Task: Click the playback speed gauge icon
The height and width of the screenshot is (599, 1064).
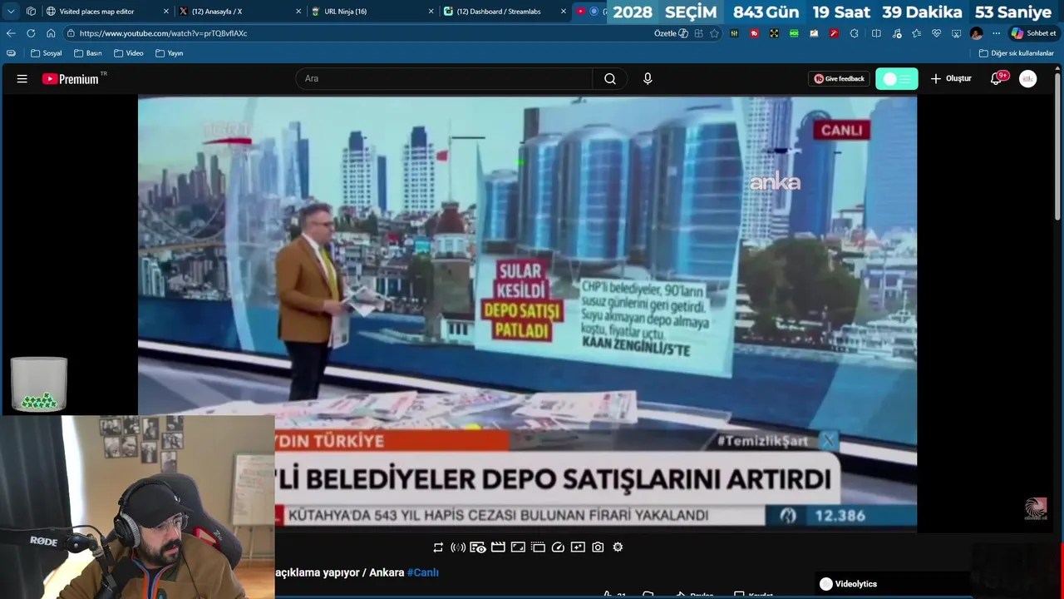Action: click(558, 547)
